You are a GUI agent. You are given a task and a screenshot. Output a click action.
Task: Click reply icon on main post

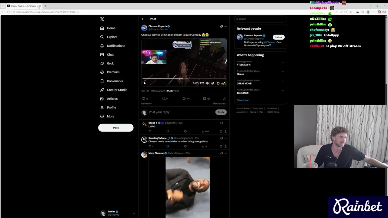143,99
